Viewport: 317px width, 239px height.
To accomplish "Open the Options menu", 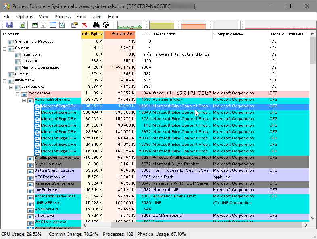I will coord(25,17).
